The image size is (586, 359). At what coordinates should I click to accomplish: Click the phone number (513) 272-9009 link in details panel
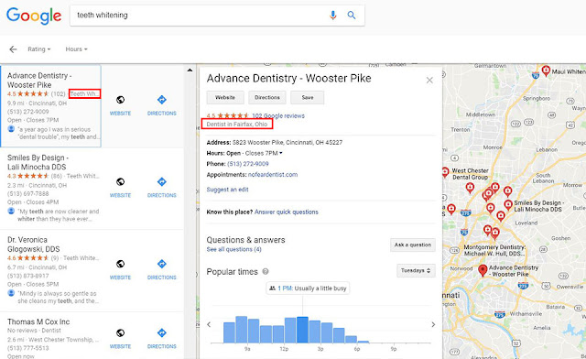[x=248, y=164]
